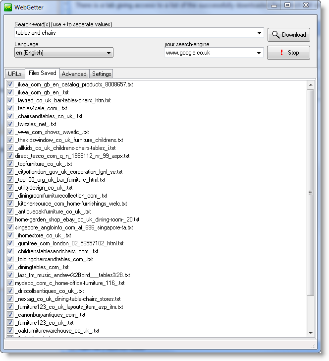Click the red exclamation Stop icon

[281, 53]
